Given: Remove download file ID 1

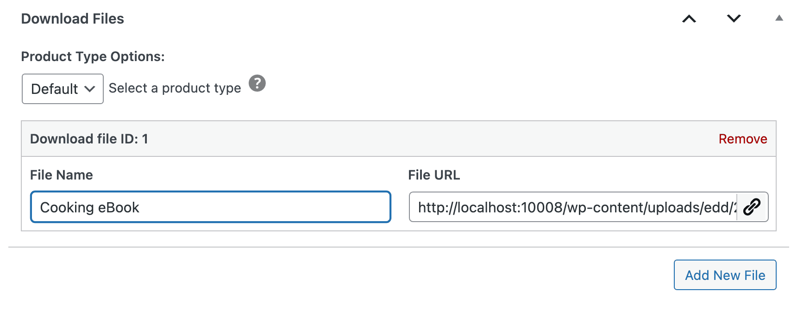Looking at the screenshot, I should [x=742, y=139].
